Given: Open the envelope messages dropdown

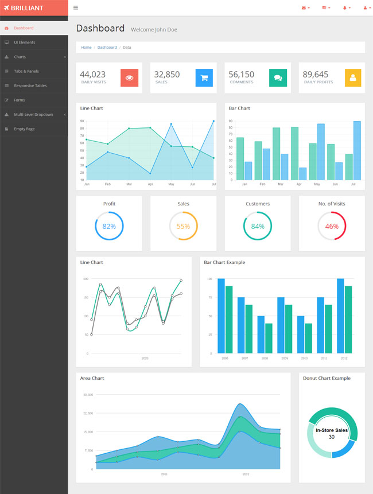Looking at the screenshot, I should point(306,8).
